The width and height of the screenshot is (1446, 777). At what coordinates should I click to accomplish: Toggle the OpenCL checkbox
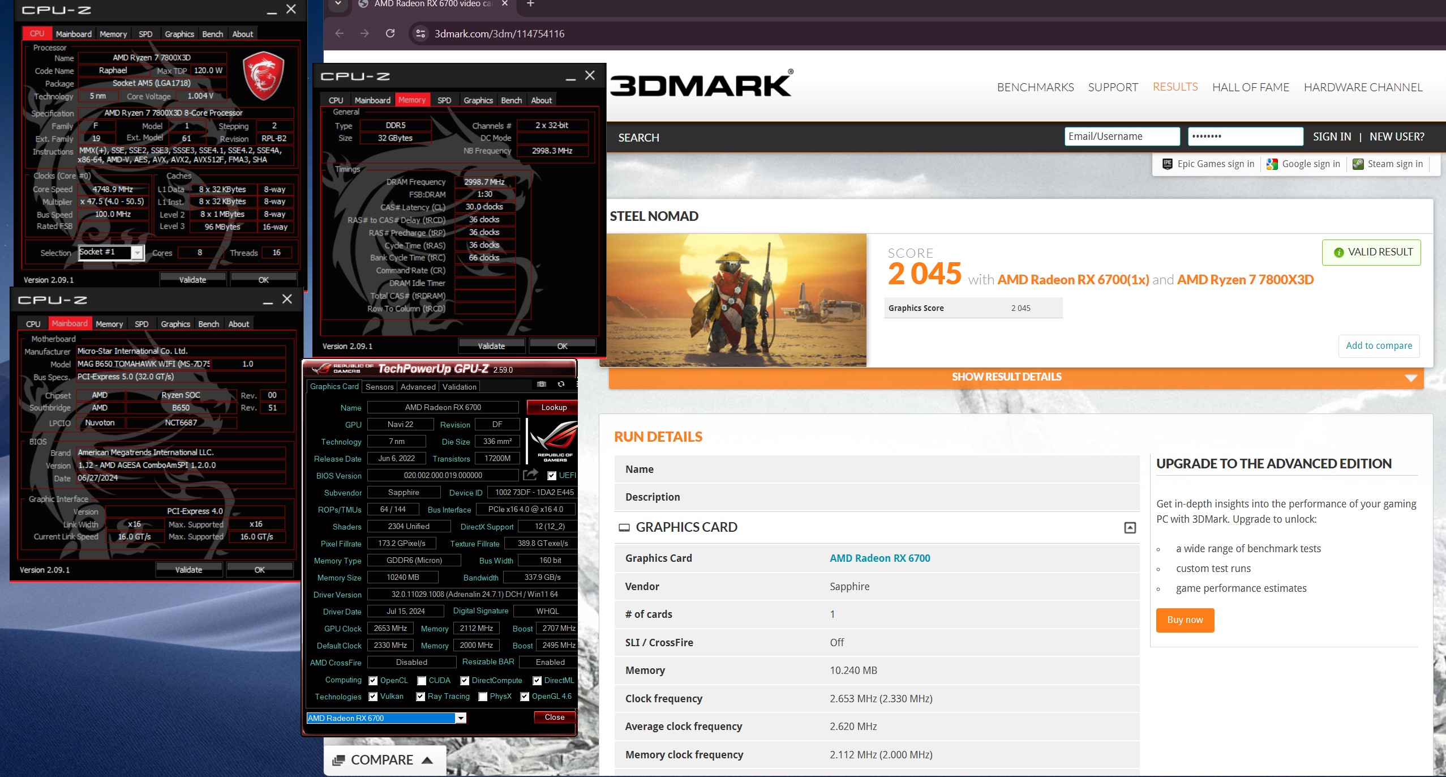373,681
